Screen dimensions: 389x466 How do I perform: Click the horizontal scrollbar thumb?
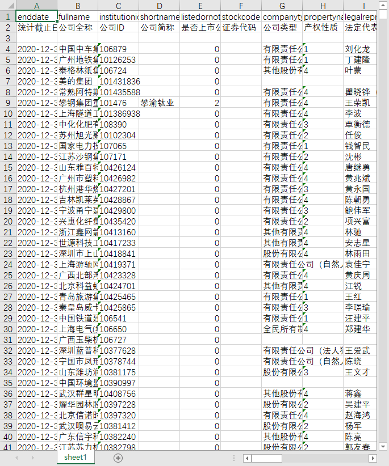coord(267,458)
